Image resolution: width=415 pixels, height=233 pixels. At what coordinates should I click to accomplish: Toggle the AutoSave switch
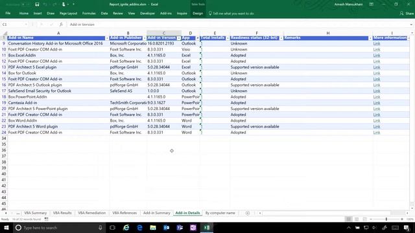pyautogui.click(x=23, y=5)
